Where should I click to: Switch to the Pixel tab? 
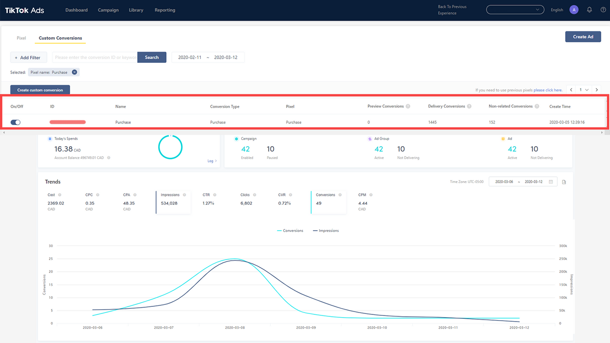21,38
